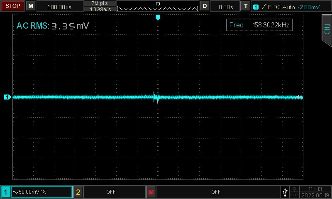This screenshot has width=332, height=199.
Task: Select the red M math button
Action: [151, 192]
